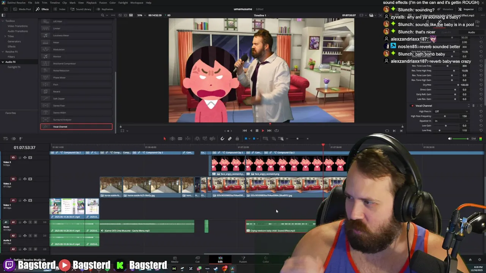Reset the Dry/Wet parameter
This screenshot has width=486, height=273.
(481, 85)
